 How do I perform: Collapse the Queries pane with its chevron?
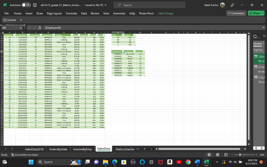point(264,36)
